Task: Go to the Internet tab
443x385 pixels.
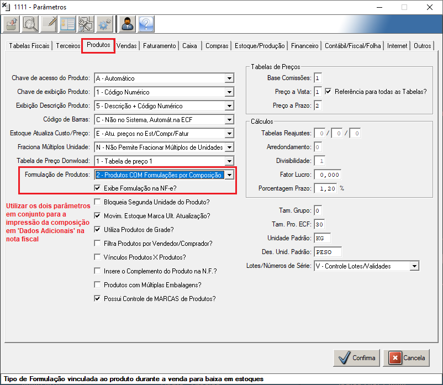Action: point(397,46)
